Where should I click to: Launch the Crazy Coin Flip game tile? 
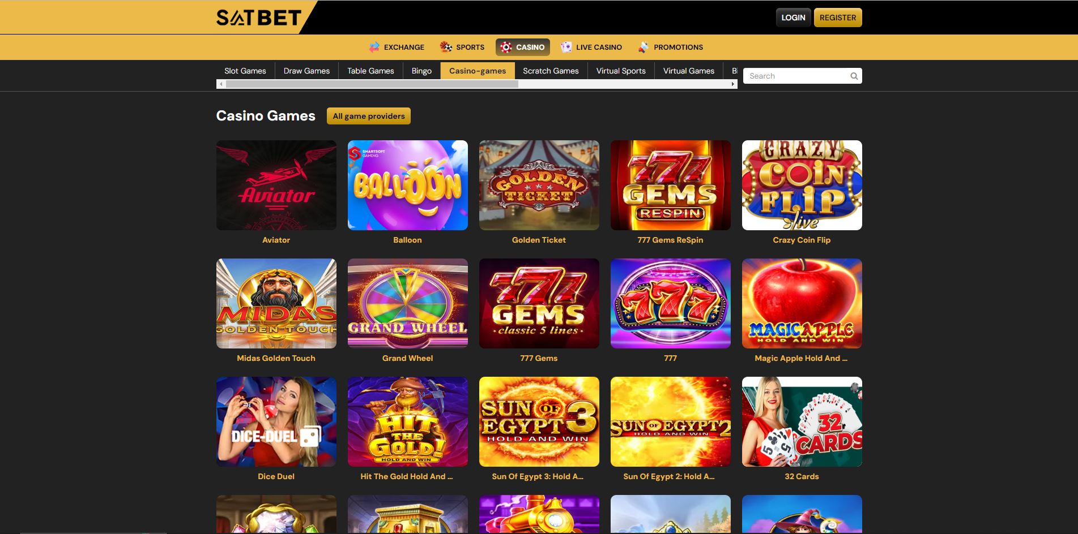[x=802, y=185]
